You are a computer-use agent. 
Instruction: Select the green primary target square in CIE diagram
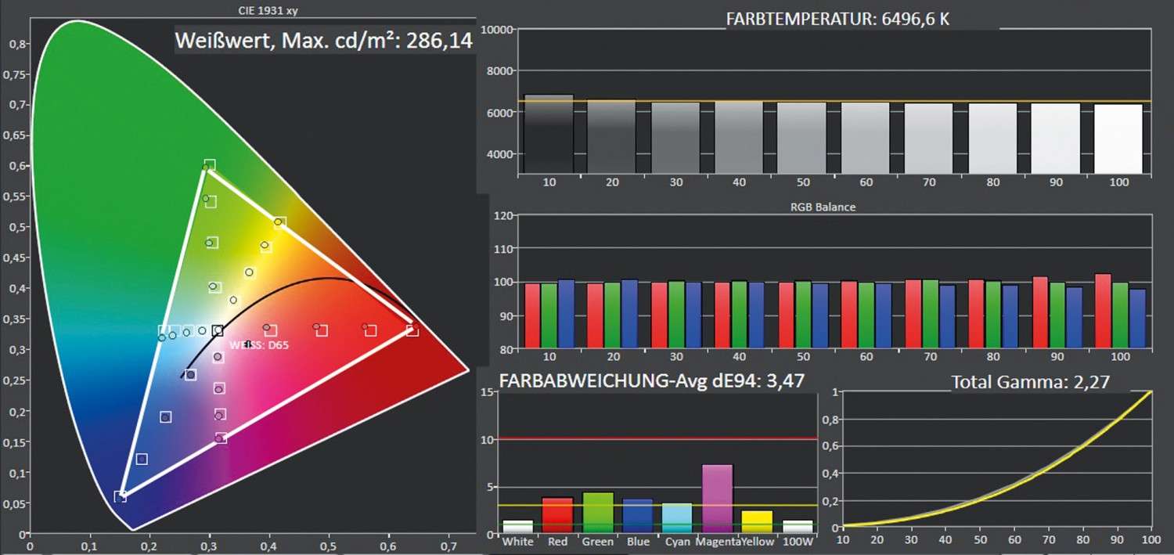(209, 165)
